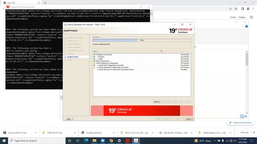
Task: Click the Type here to search box
Action: [37, 140]
